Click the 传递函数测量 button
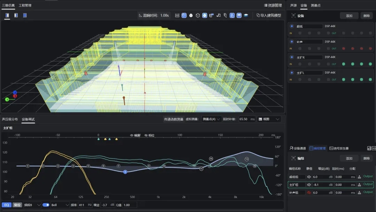The width and height of the screenshot is (376, 212). pyautogui.click(x=173, y=119)
